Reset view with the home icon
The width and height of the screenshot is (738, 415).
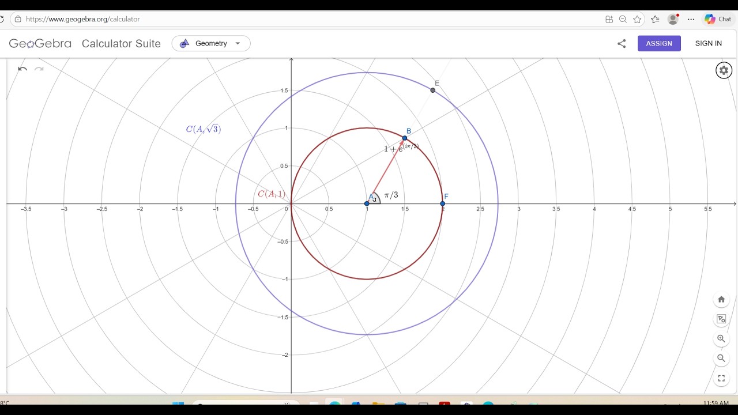click(x=721, y=300)
